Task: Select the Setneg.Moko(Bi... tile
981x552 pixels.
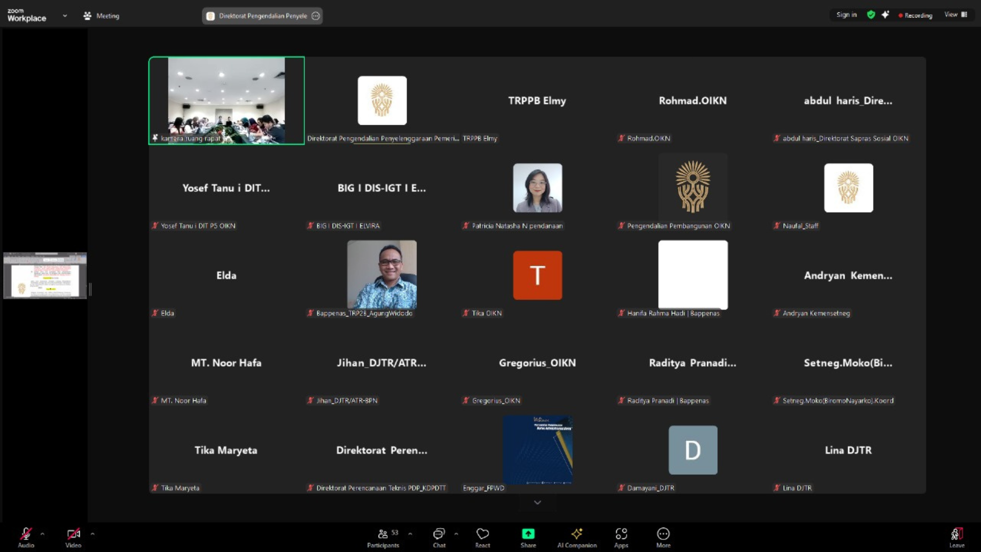Action: (x=848, y=363)
